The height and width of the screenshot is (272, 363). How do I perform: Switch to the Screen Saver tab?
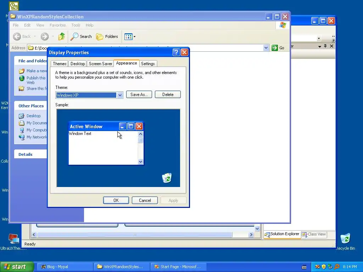coord(100,64)
